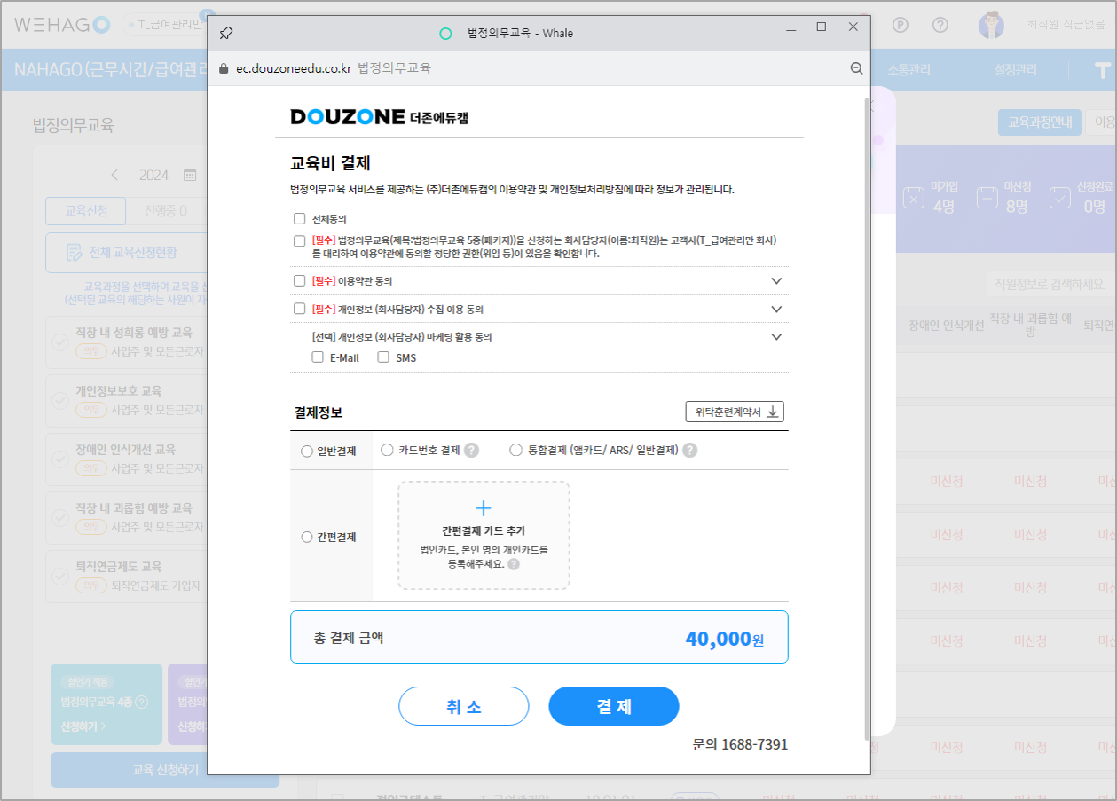
Task: Click the pin icon in popup title bar
Action: point(225,34)
